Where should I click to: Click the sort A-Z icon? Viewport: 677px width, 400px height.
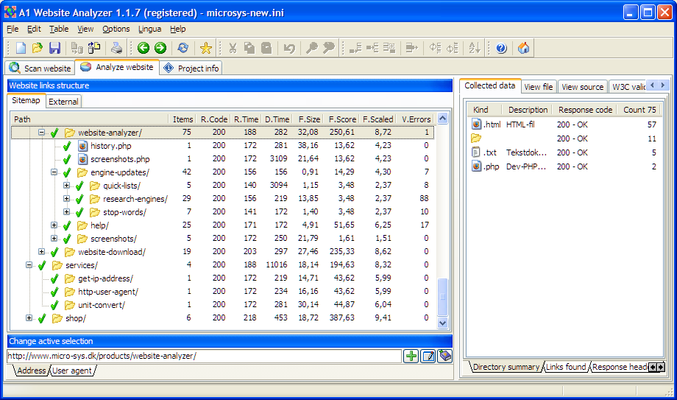coord(475,48)
